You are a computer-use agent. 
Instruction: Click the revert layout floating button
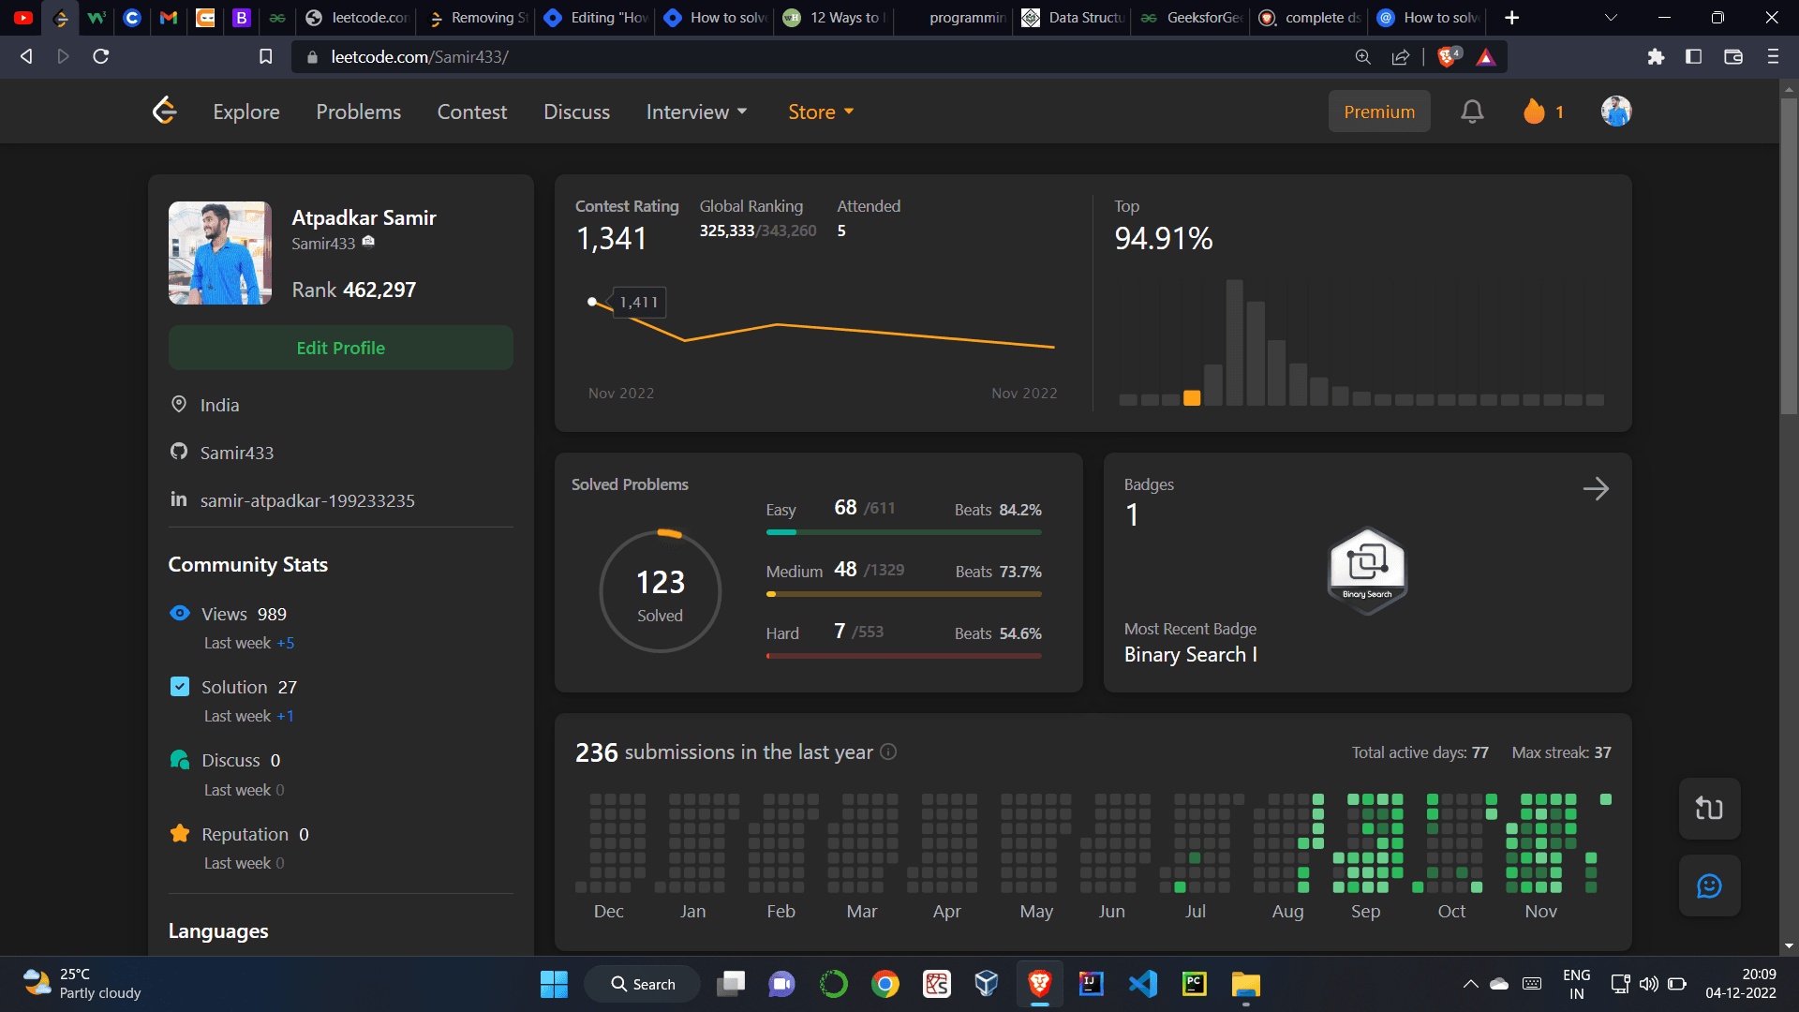tap(1709, 808)
